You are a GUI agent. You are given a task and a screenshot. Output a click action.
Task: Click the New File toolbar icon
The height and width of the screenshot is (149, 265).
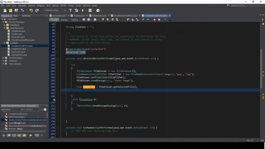(x=5, y=10)
